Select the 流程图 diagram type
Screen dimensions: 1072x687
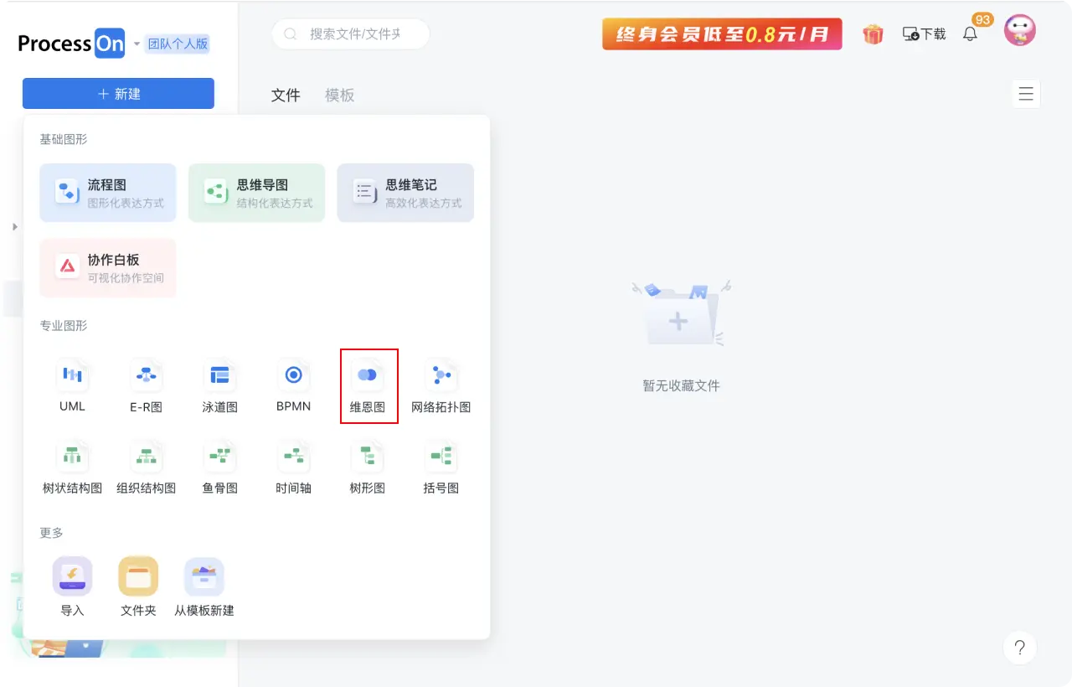107,192
